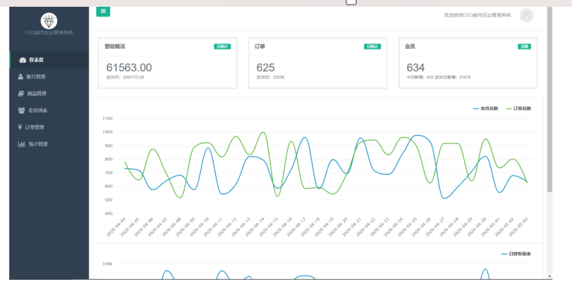
Task: Click the 400 y-axis label
Action: pos(109,214)
